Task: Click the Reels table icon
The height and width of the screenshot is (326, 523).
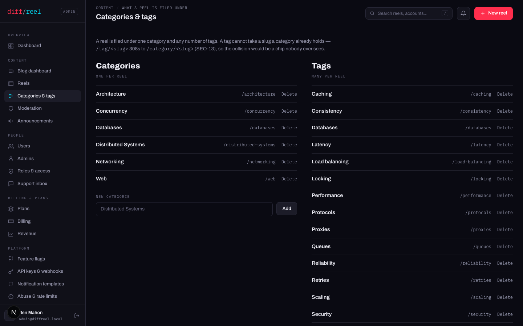Action: point(11,84)
